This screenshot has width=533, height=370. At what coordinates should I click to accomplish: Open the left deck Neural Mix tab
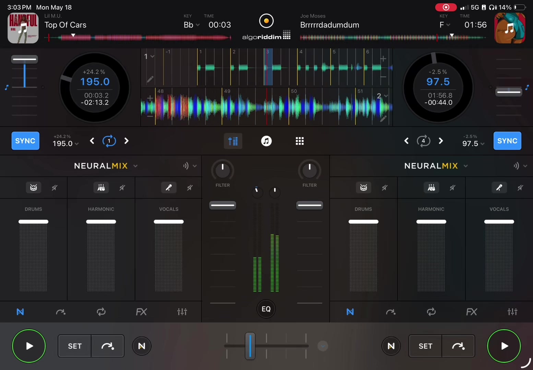click(20, 312)
